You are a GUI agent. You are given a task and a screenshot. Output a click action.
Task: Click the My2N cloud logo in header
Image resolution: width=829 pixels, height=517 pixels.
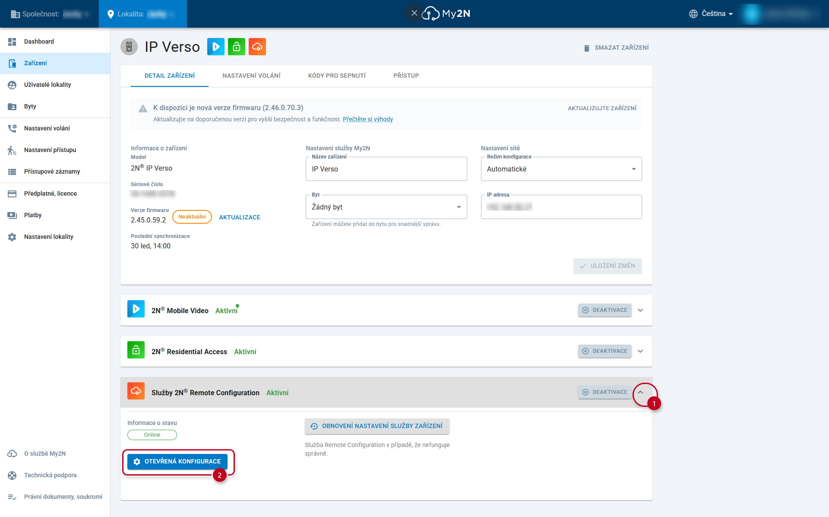446,13
